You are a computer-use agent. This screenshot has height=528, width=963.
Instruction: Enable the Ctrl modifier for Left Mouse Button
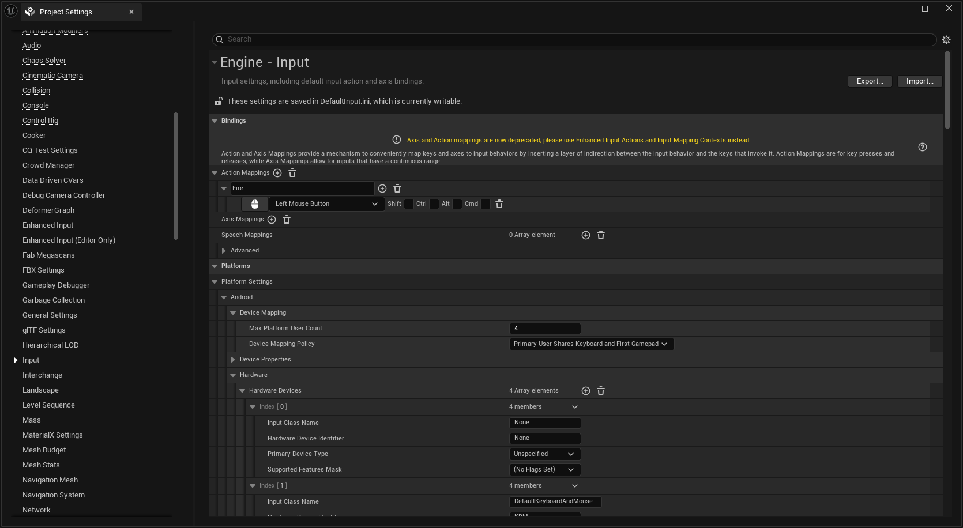(434, 203)
